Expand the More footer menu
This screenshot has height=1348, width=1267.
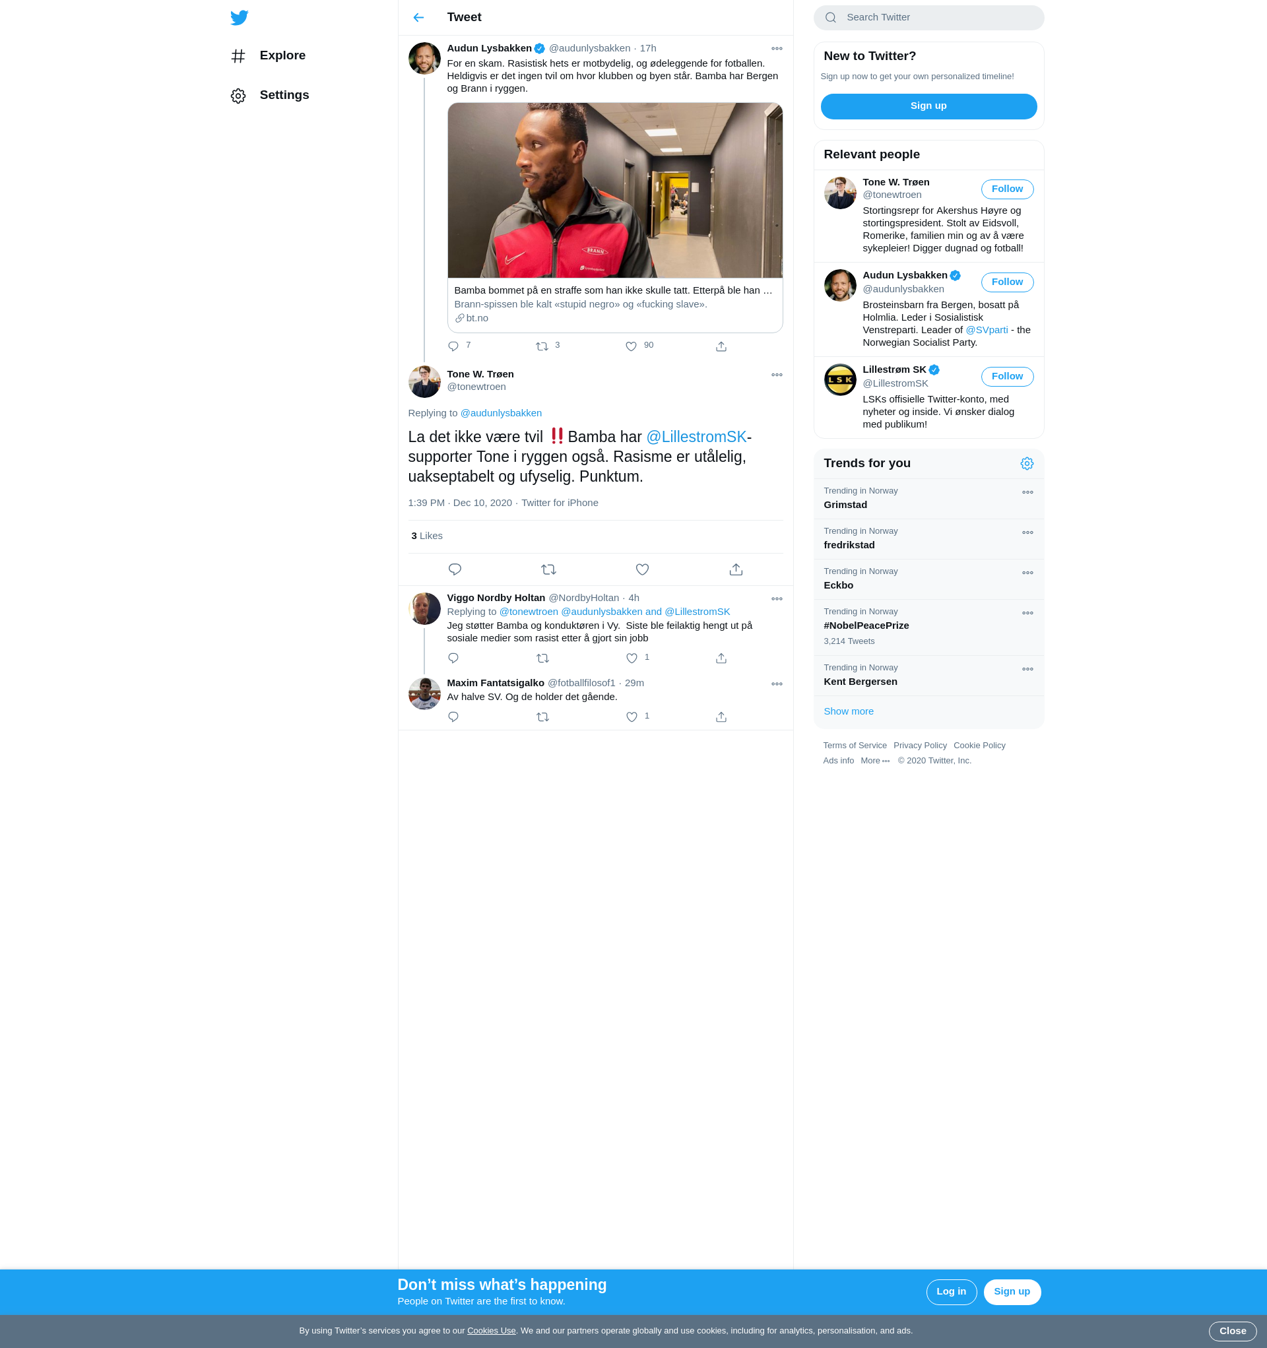click(875, 761)
